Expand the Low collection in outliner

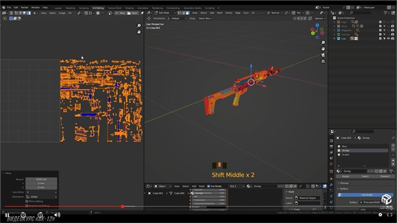click(x=335, y=39)
